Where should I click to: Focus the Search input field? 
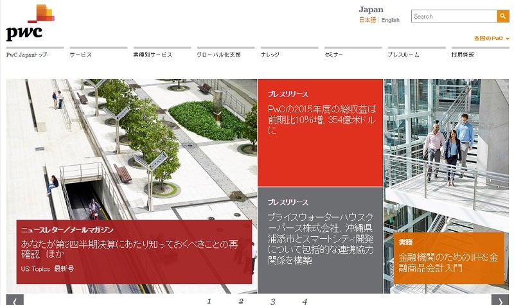(454, 16)
